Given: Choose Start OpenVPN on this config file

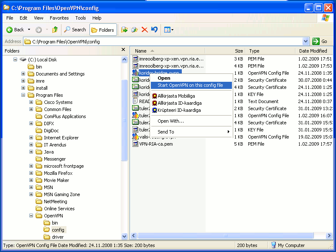Looking at the screenshot, I should (x=190, y=85).
